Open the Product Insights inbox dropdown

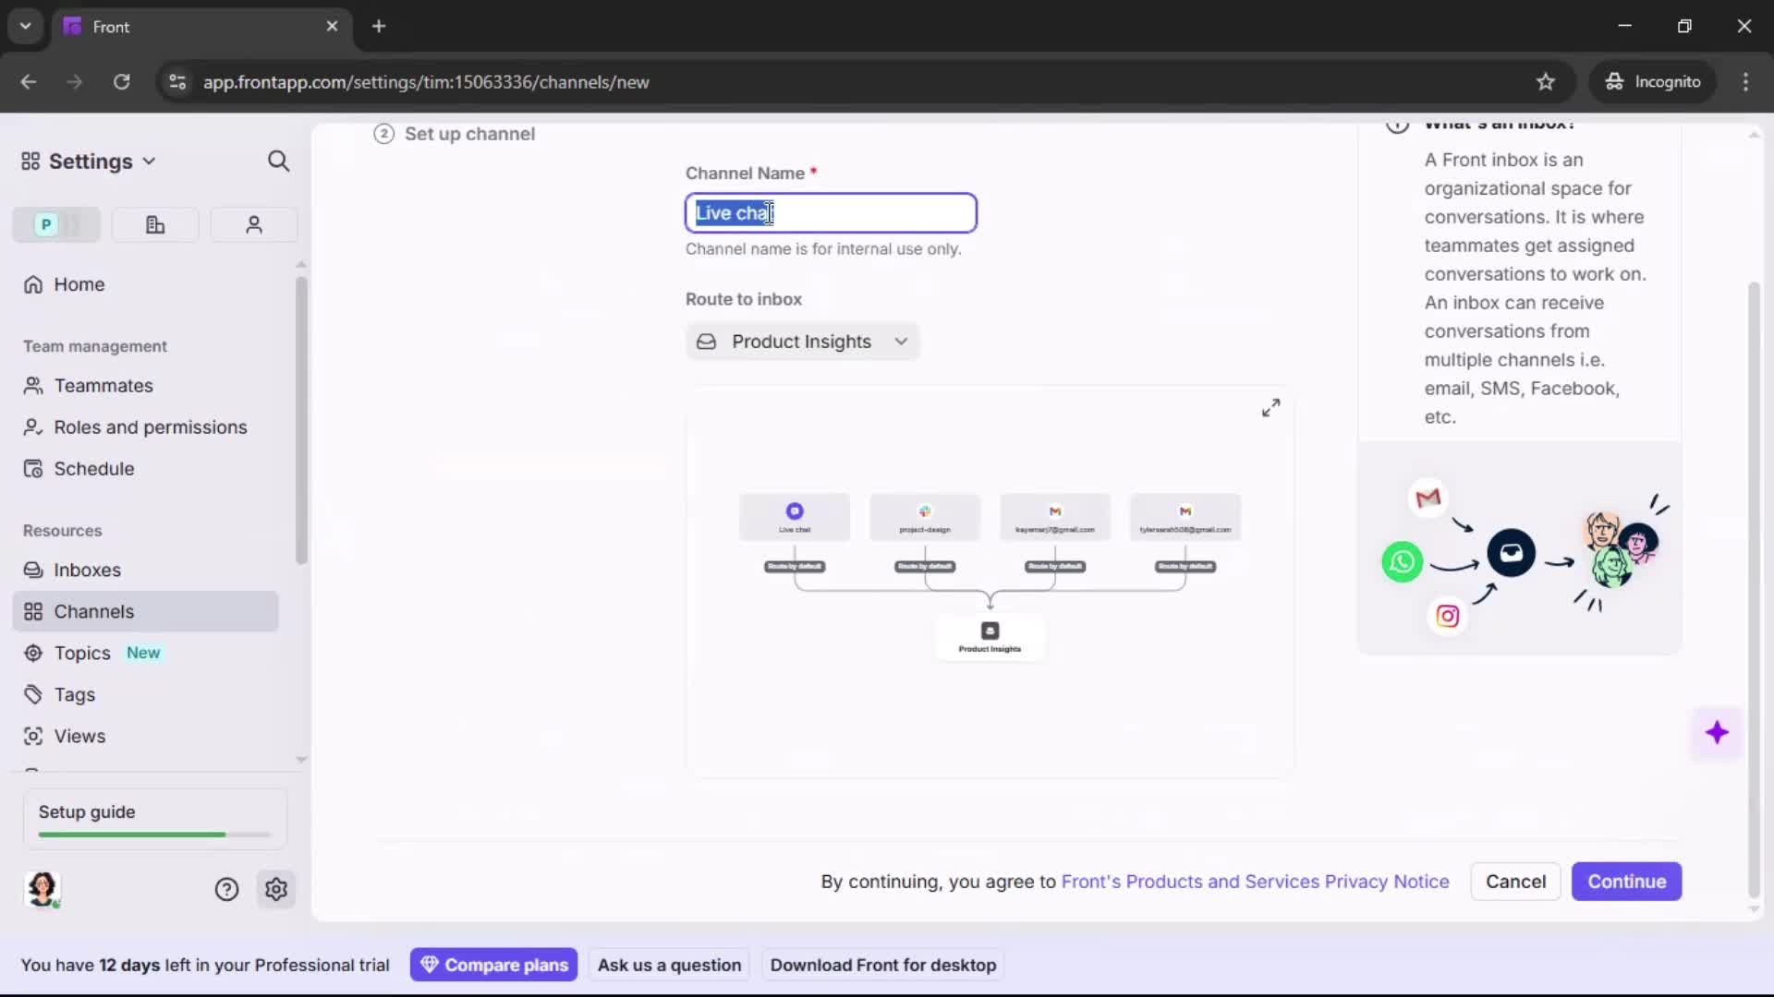(802, 342)
